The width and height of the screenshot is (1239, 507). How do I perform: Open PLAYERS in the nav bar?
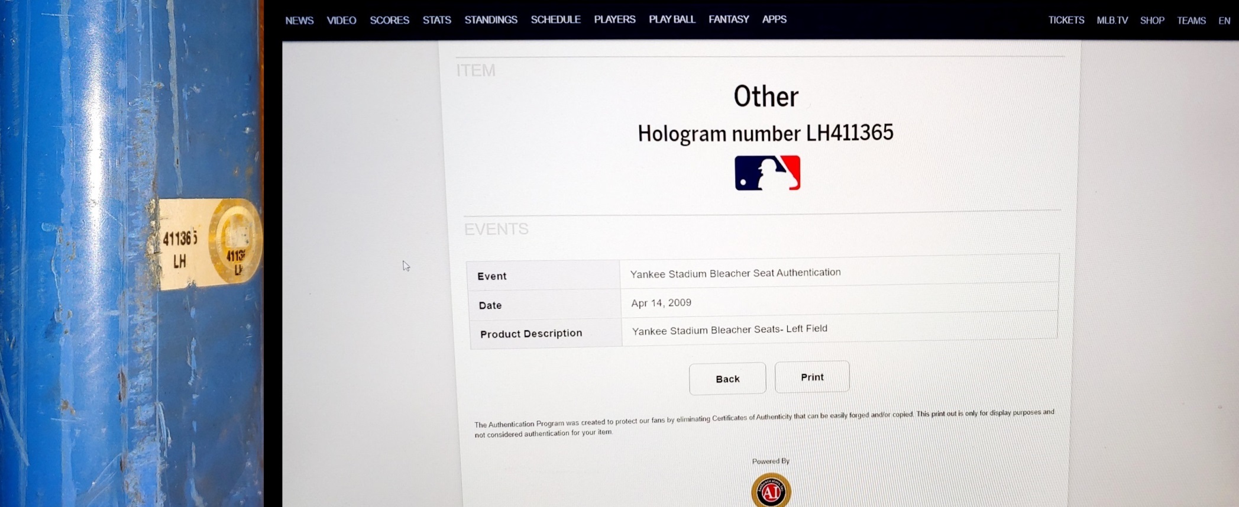click(614, 20)
